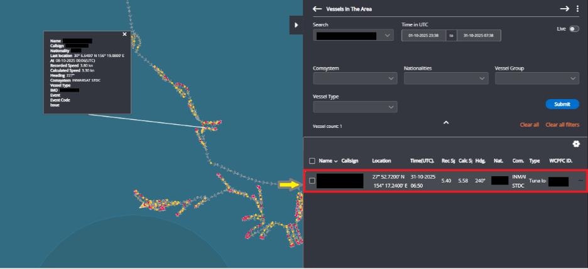588x269 pixels.
Task: Click the Vessel count: 1 label
Action: 327,127
